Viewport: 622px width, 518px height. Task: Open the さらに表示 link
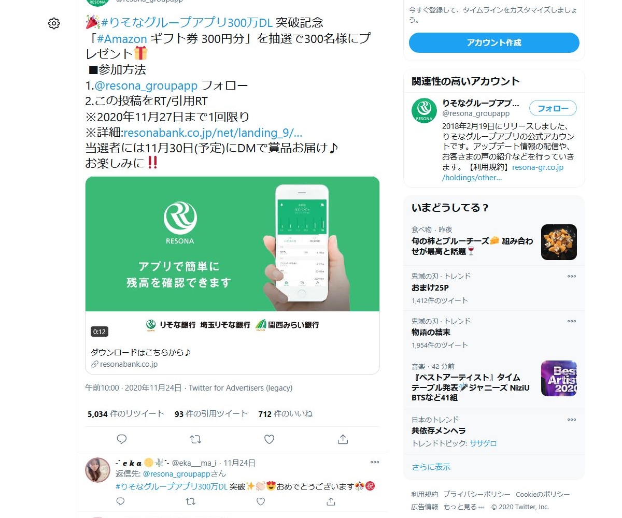(x=431, y=467)
